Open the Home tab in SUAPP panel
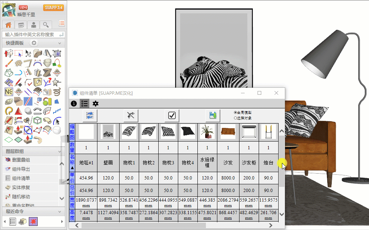 pyautogui.click(x=8, y=25)
